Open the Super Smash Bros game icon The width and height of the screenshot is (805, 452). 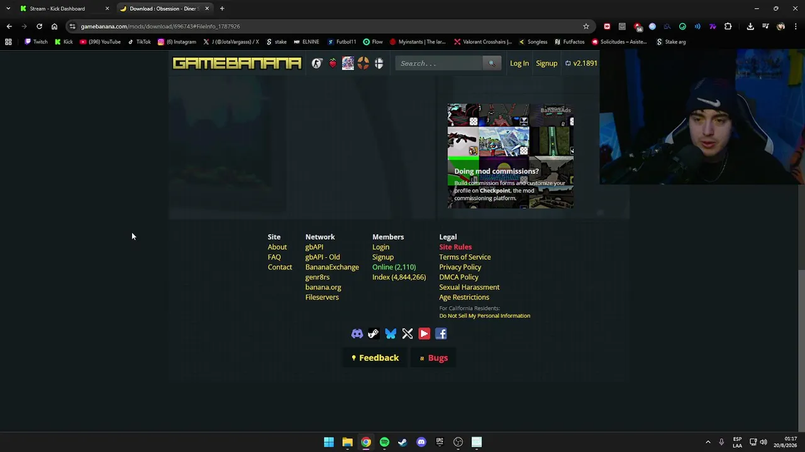(379, 63)
